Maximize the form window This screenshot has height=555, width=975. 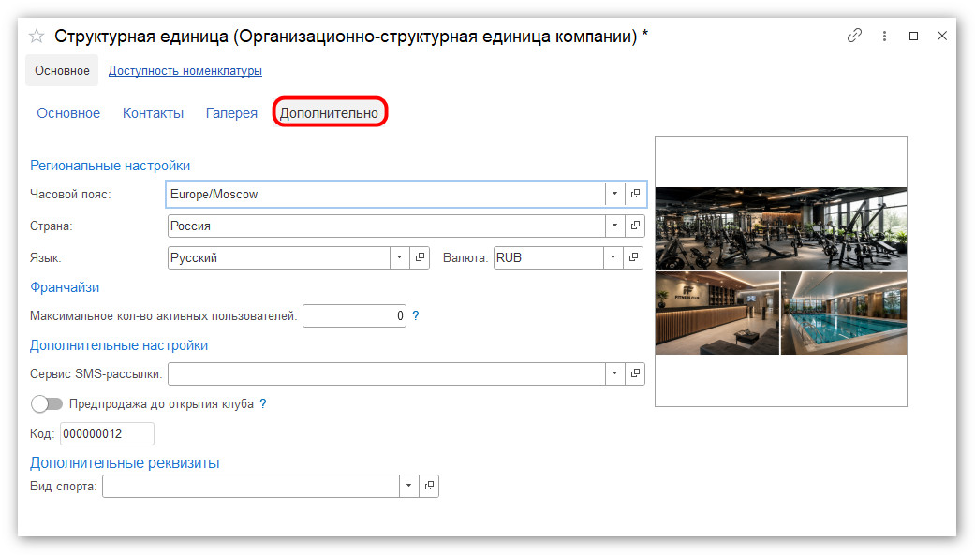pos(913,37)
